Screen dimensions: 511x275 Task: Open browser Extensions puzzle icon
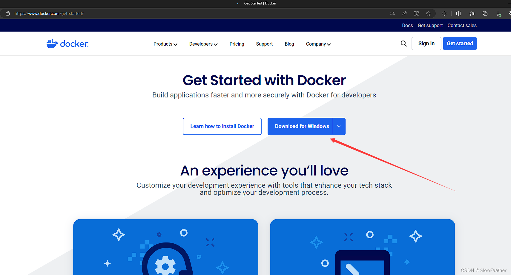coord(444,13)
